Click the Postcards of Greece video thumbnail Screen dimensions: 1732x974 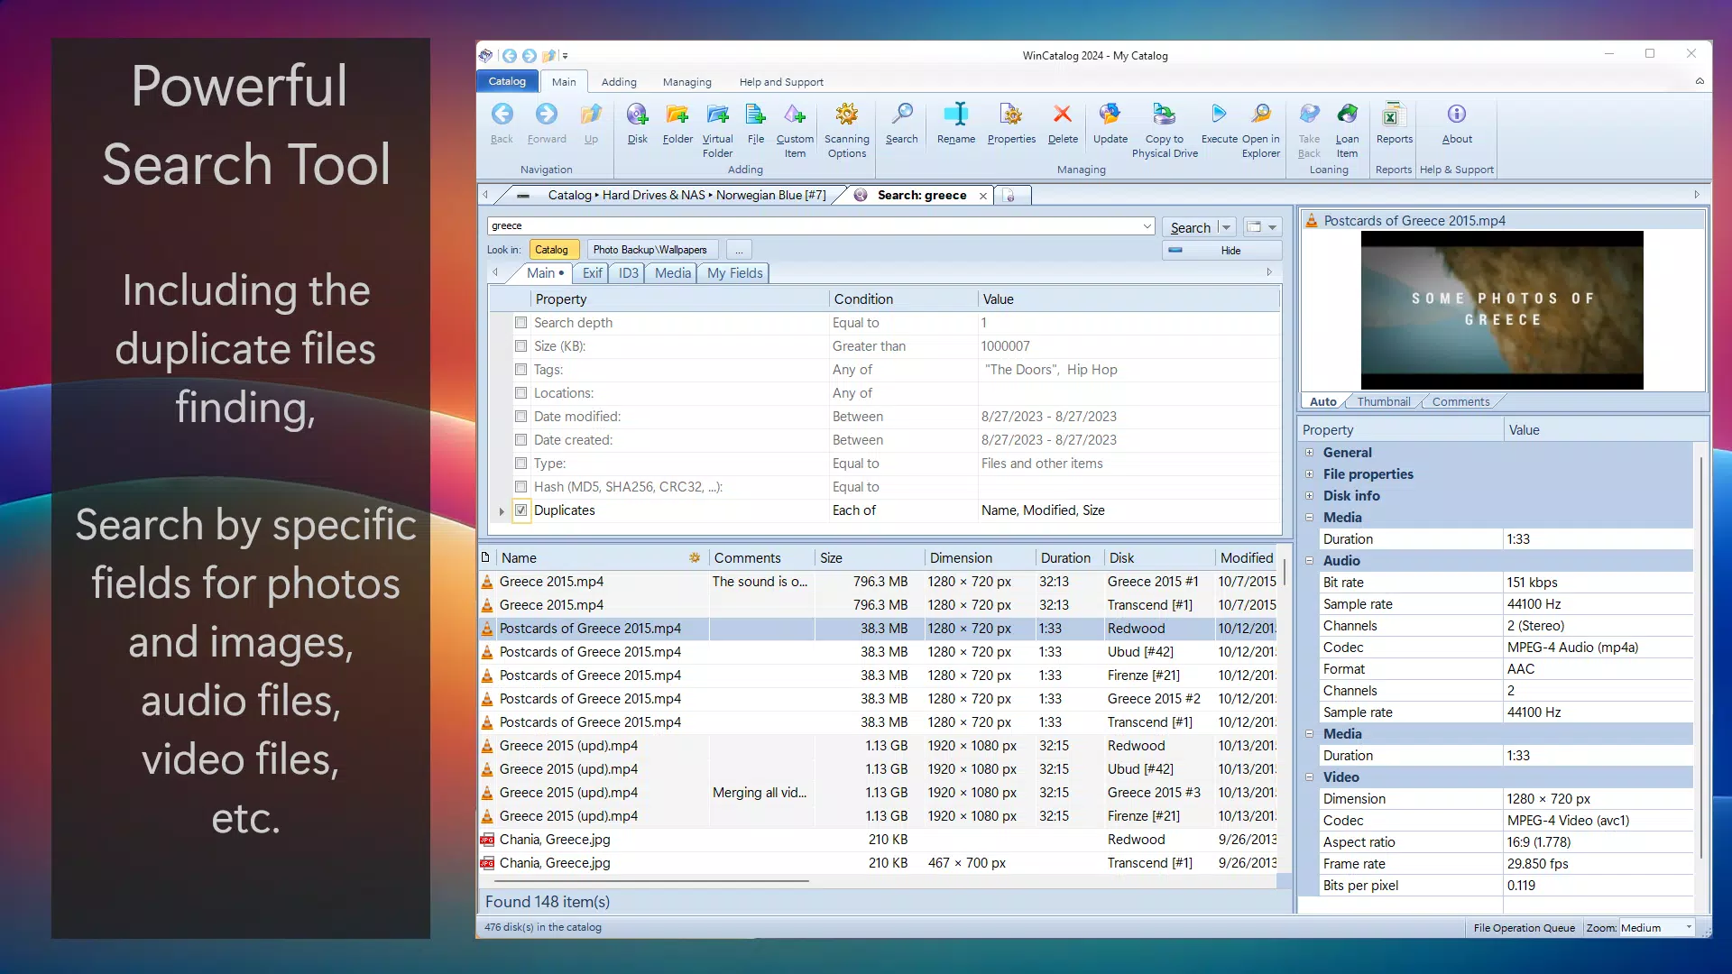click(x=1502, y=310)
